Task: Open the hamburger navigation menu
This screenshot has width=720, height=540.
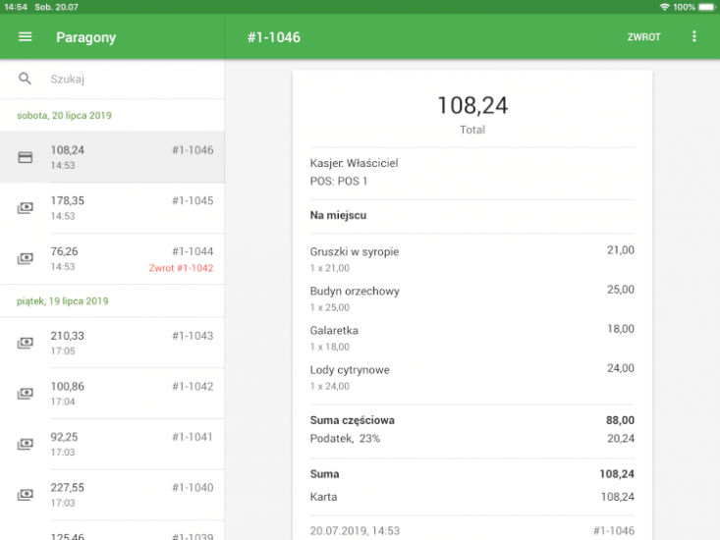Action: [x=26, y=37]
